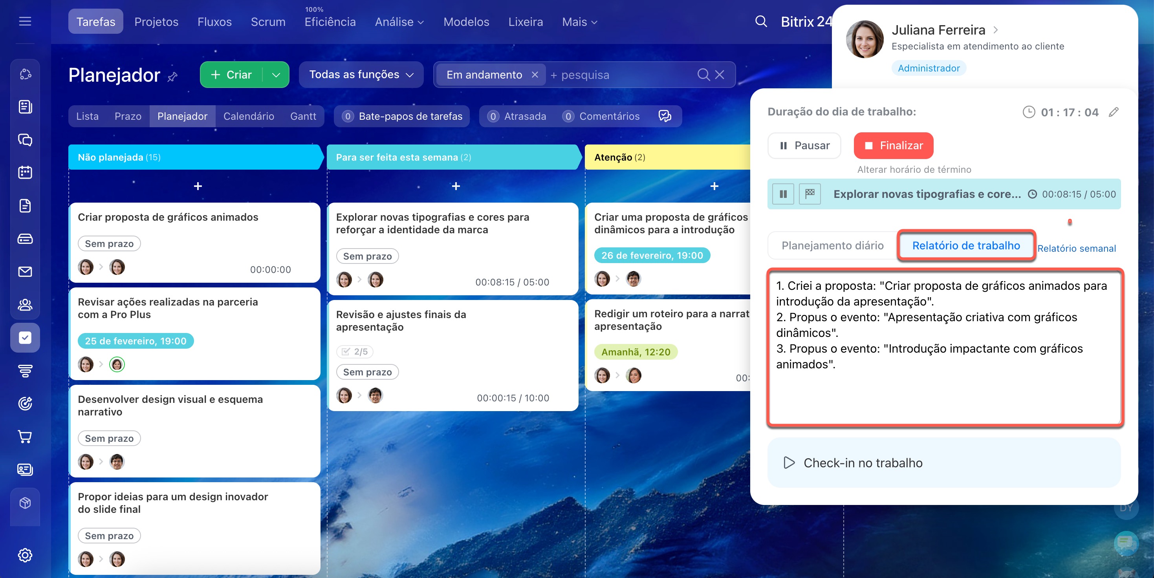Open the 'Todas as funções' dropdown
This screenshot has width=1154, height=578.
(361, 75)
